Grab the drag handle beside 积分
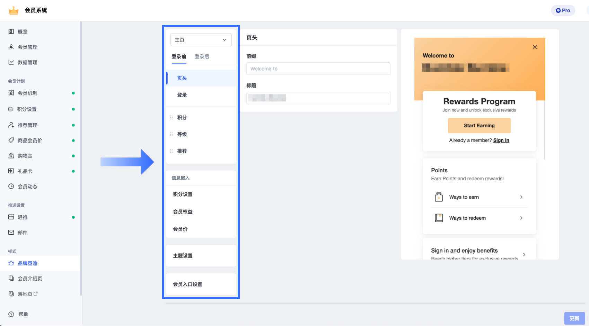The width and height of the screenshot is (589, 326). coord(172,117)
